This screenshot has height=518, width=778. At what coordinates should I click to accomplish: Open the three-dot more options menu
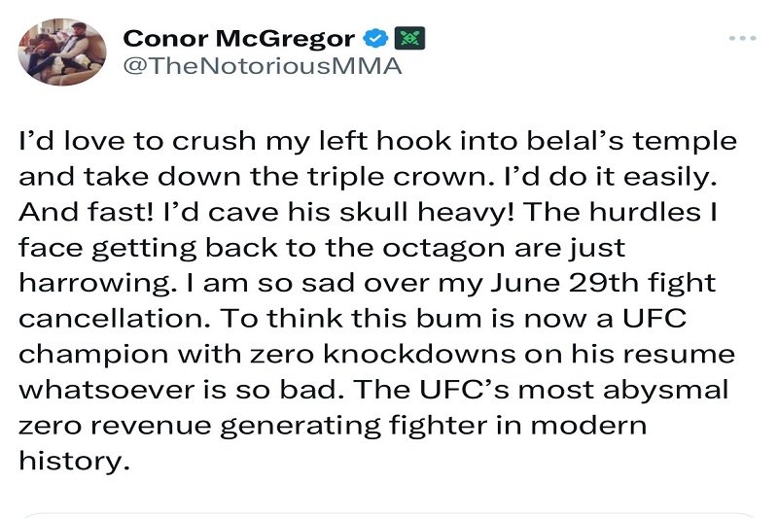[742, 38]
